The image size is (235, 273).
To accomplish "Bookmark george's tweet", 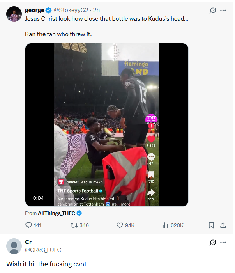I will pyautogui.click(x=211, y=225).
